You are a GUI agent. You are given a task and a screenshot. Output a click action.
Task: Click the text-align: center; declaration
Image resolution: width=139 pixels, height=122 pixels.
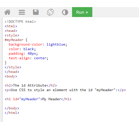click(28, 58)
